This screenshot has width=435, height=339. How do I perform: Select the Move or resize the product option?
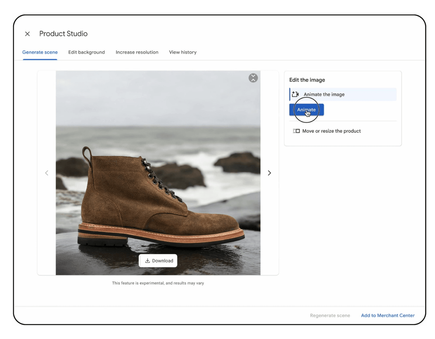tap(332, 131)
